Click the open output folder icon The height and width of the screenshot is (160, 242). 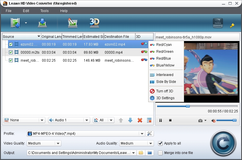tap(150, 153)
